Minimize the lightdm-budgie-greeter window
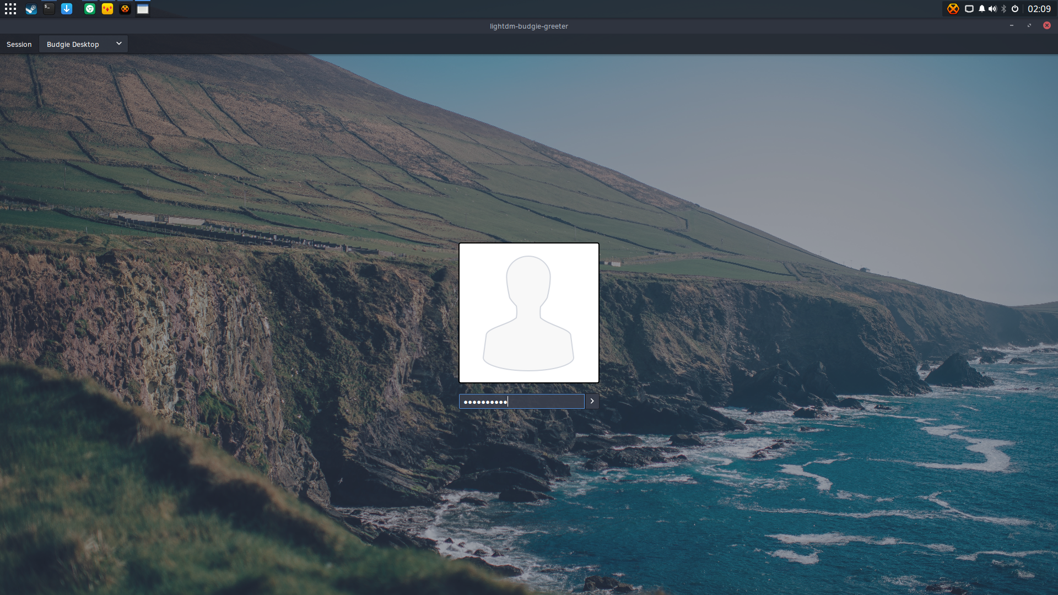1058x595 pixels. point(1012,25)
